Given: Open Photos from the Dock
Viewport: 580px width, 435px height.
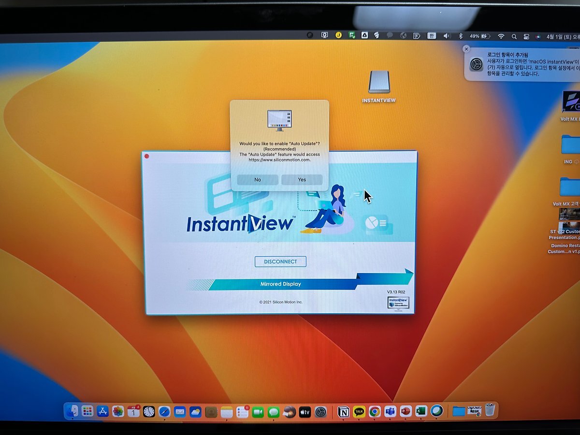Looking at the screenshot, I should pos(118,411).
